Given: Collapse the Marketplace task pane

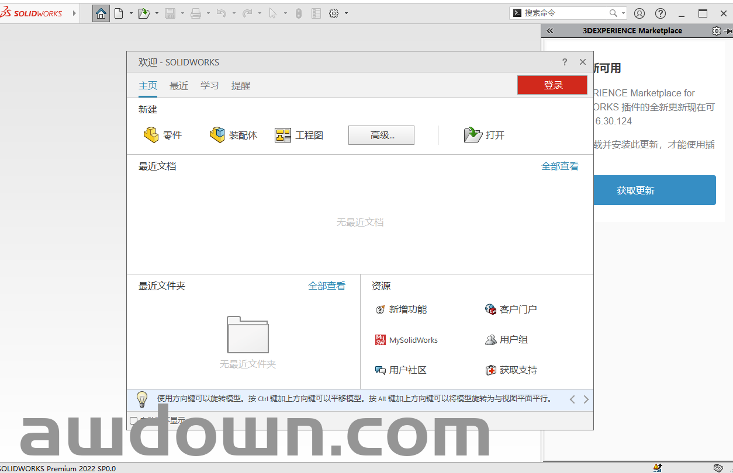Looking at the screenshot, I should point(549,31).
